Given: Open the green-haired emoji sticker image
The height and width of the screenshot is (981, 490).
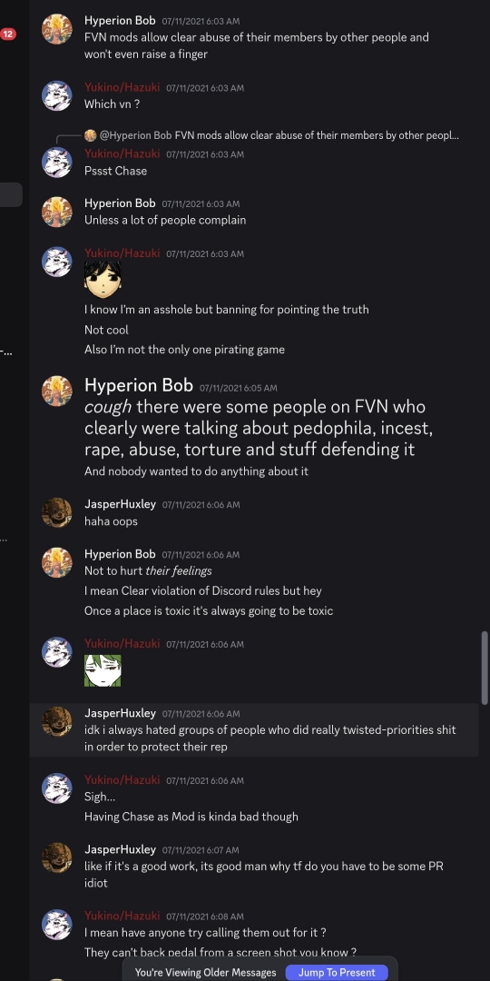Looking at the screenshot, I should pyautogui.click(x=103, y=670).
